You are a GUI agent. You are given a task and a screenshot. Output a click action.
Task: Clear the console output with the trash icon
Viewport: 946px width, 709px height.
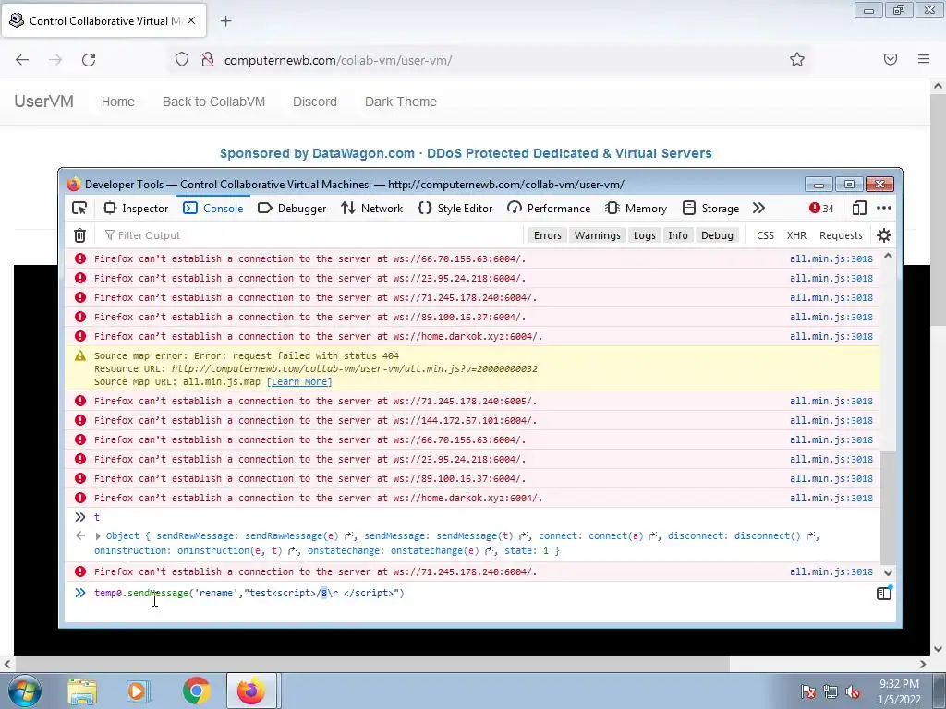(79, 235)
